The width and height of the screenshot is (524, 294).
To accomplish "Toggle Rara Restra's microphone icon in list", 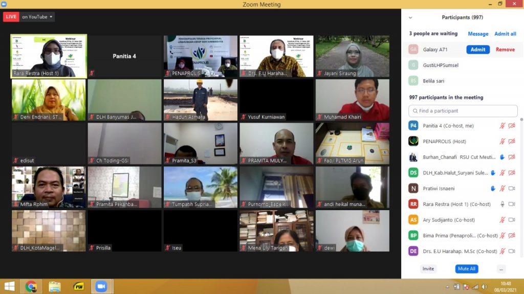I will pos(503,204).
